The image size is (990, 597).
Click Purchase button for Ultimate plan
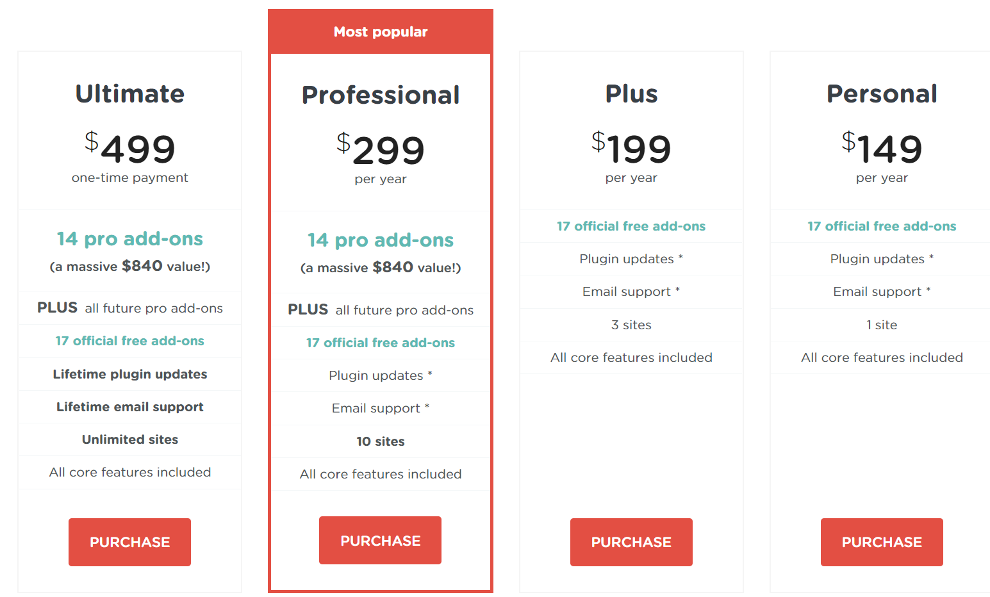pos(129,542)
